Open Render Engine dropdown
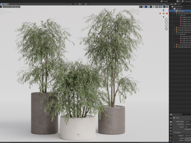Image resolution: width=191 pixels, height=143 pixels. [x=188, y=122]
